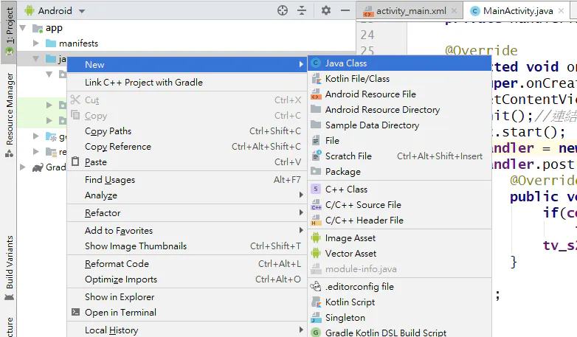
Task: Click the Android Resource File icon
Action: tap(316, 94)
